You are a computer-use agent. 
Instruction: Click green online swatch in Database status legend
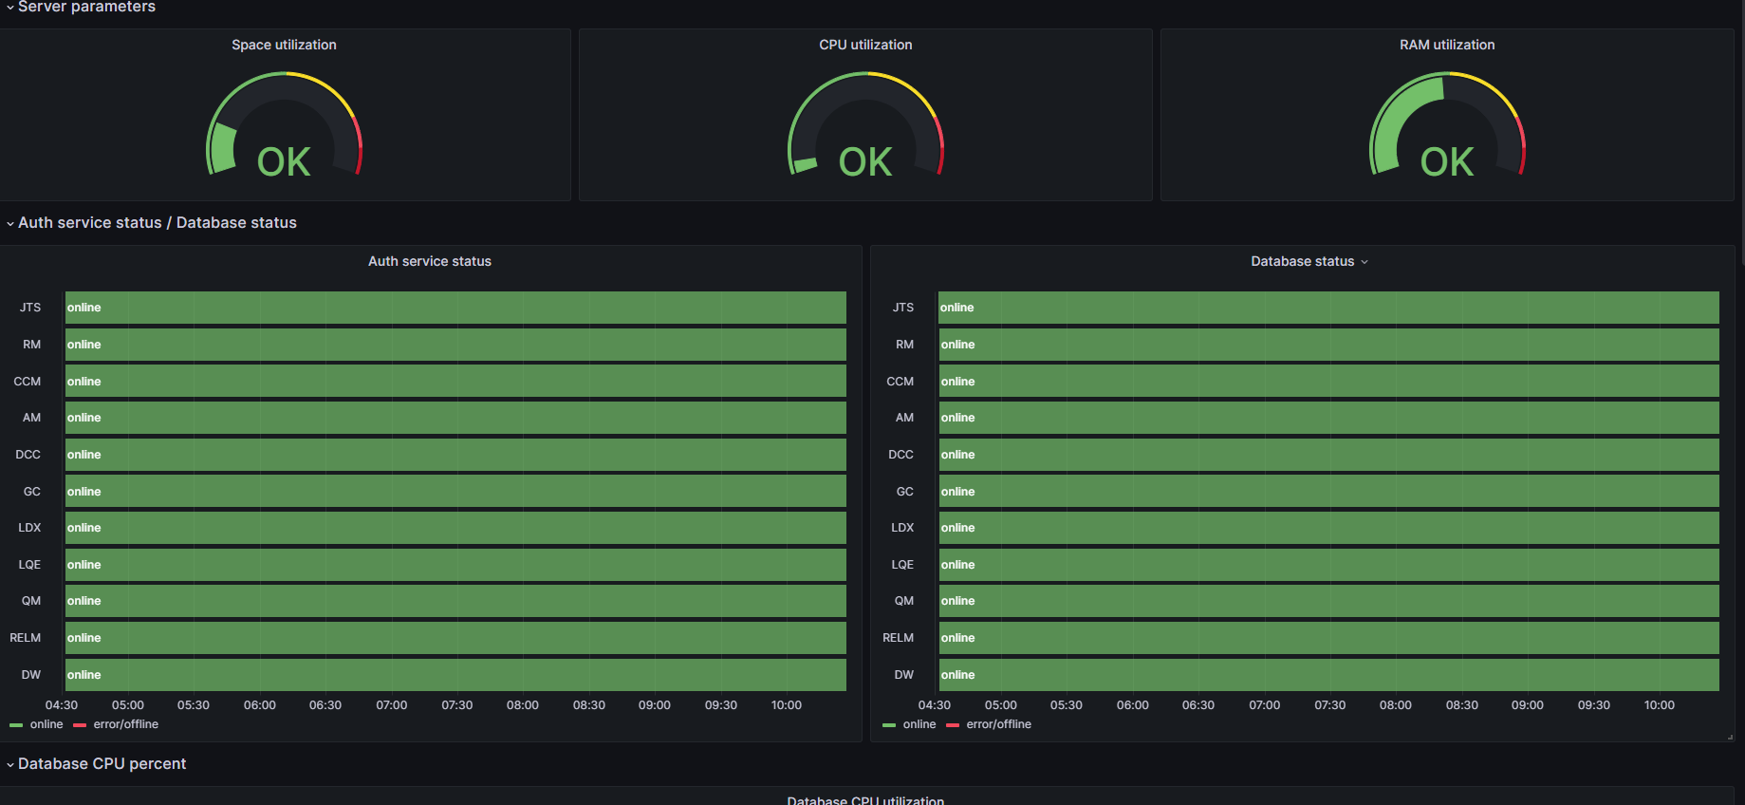tap(889, 725)
